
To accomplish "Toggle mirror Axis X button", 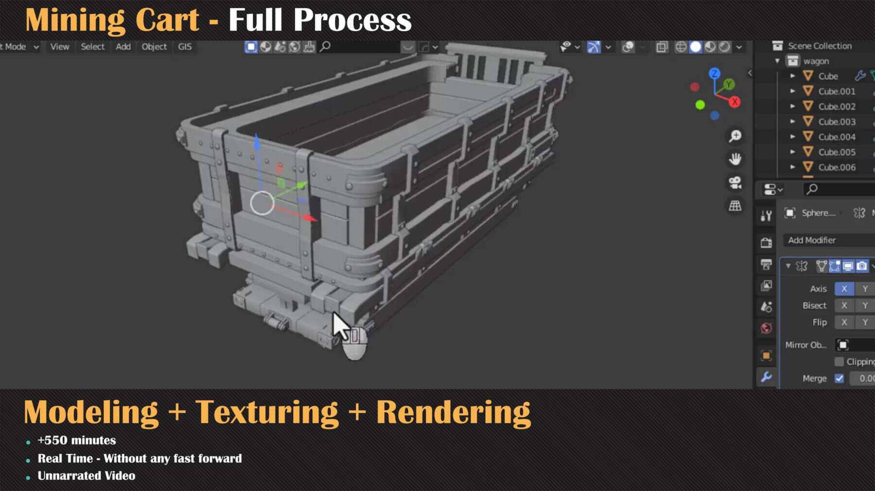I will (844, 289).
